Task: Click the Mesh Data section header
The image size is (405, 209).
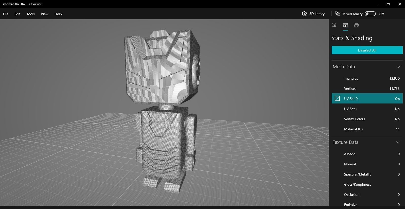Action: pos(367,67)
